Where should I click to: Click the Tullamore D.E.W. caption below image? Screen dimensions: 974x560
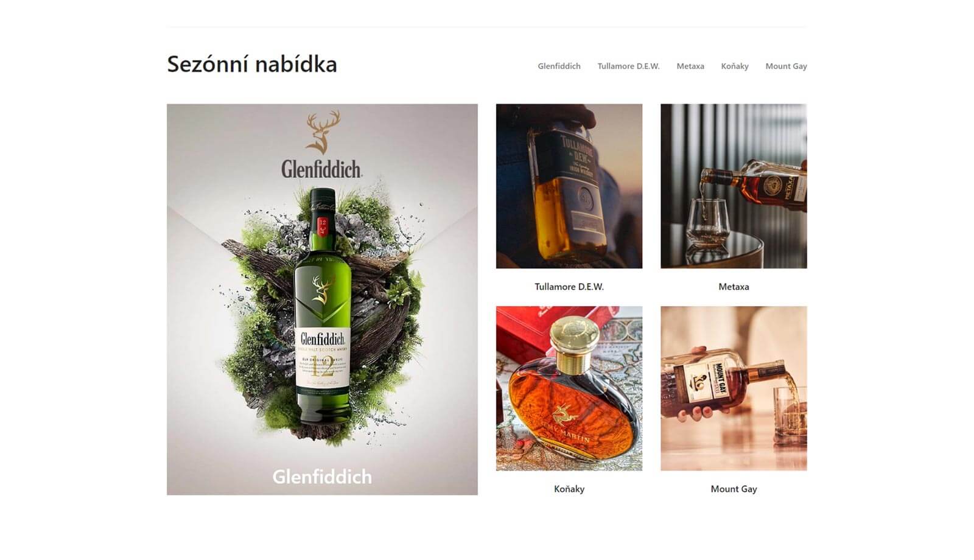click(x=569, y=287)
